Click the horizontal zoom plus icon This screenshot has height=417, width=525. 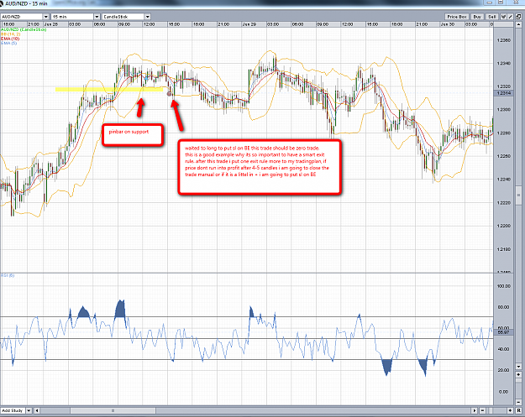[510, 410]
